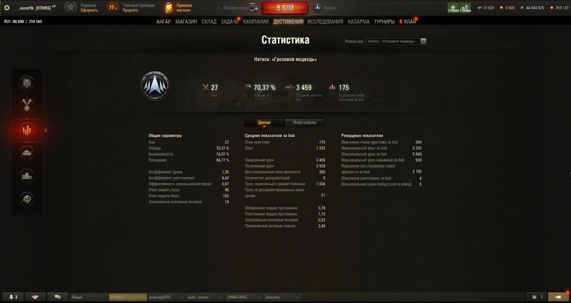Expand the Режим боя dropdown arrow
The image size is (571, 303).
(423, 41)
